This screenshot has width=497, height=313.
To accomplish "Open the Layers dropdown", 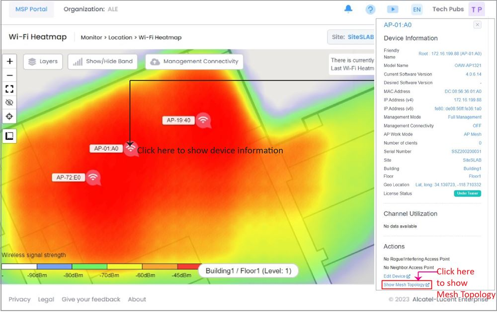I will point(43,62).
